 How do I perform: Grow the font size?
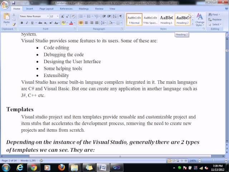coord(62,16)
